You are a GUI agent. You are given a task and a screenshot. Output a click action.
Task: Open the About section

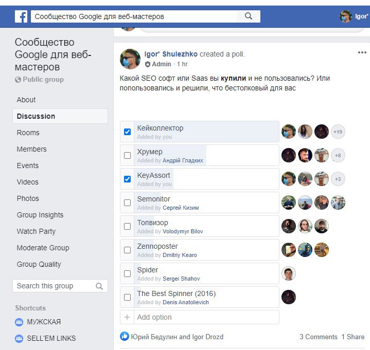tap(26, 100)
